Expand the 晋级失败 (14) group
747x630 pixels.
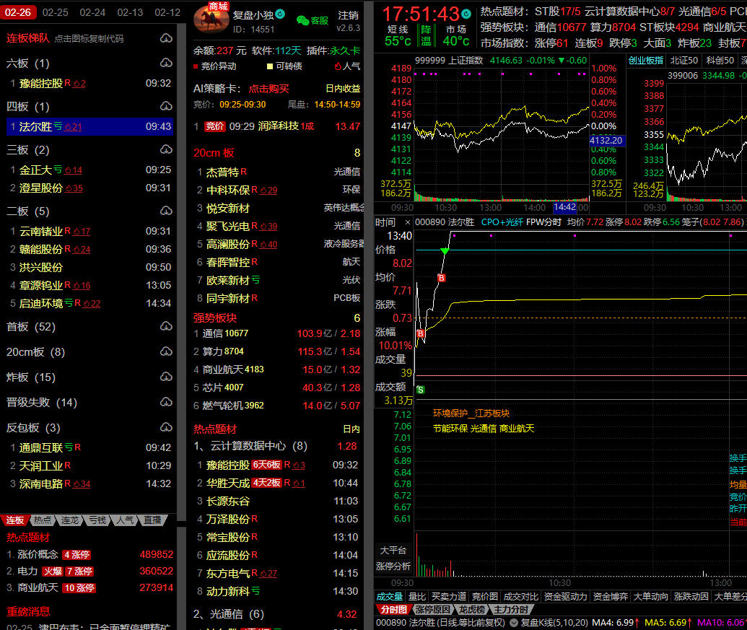point(41,403)
